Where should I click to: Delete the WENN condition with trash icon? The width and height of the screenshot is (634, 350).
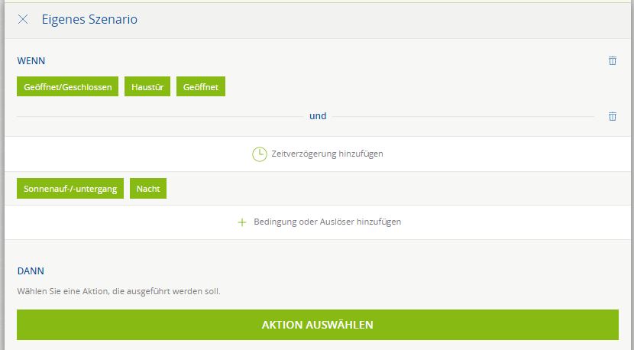click(x=612, y=60)
